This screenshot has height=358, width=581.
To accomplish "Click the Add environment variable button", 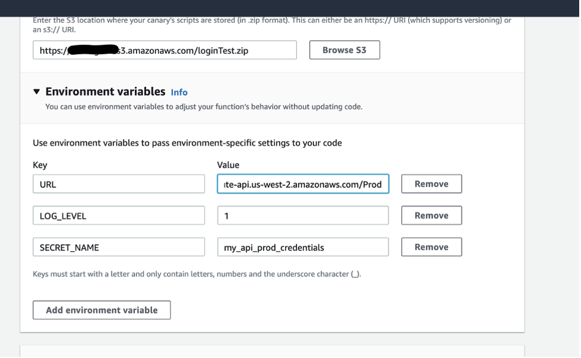I will tap(101, 310).
